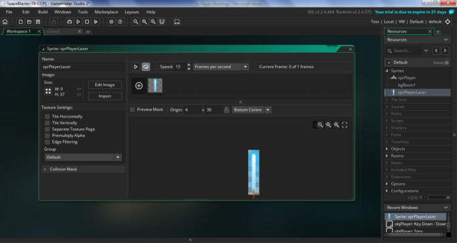Viewport: 457px width, 243px height.
Task: Start the debugger with the bug icon
Action: [70, 22]
